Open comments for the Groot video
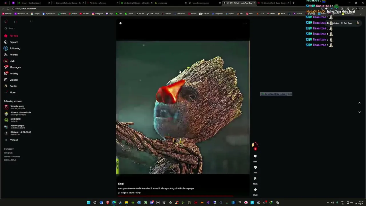 coord(255,167)
